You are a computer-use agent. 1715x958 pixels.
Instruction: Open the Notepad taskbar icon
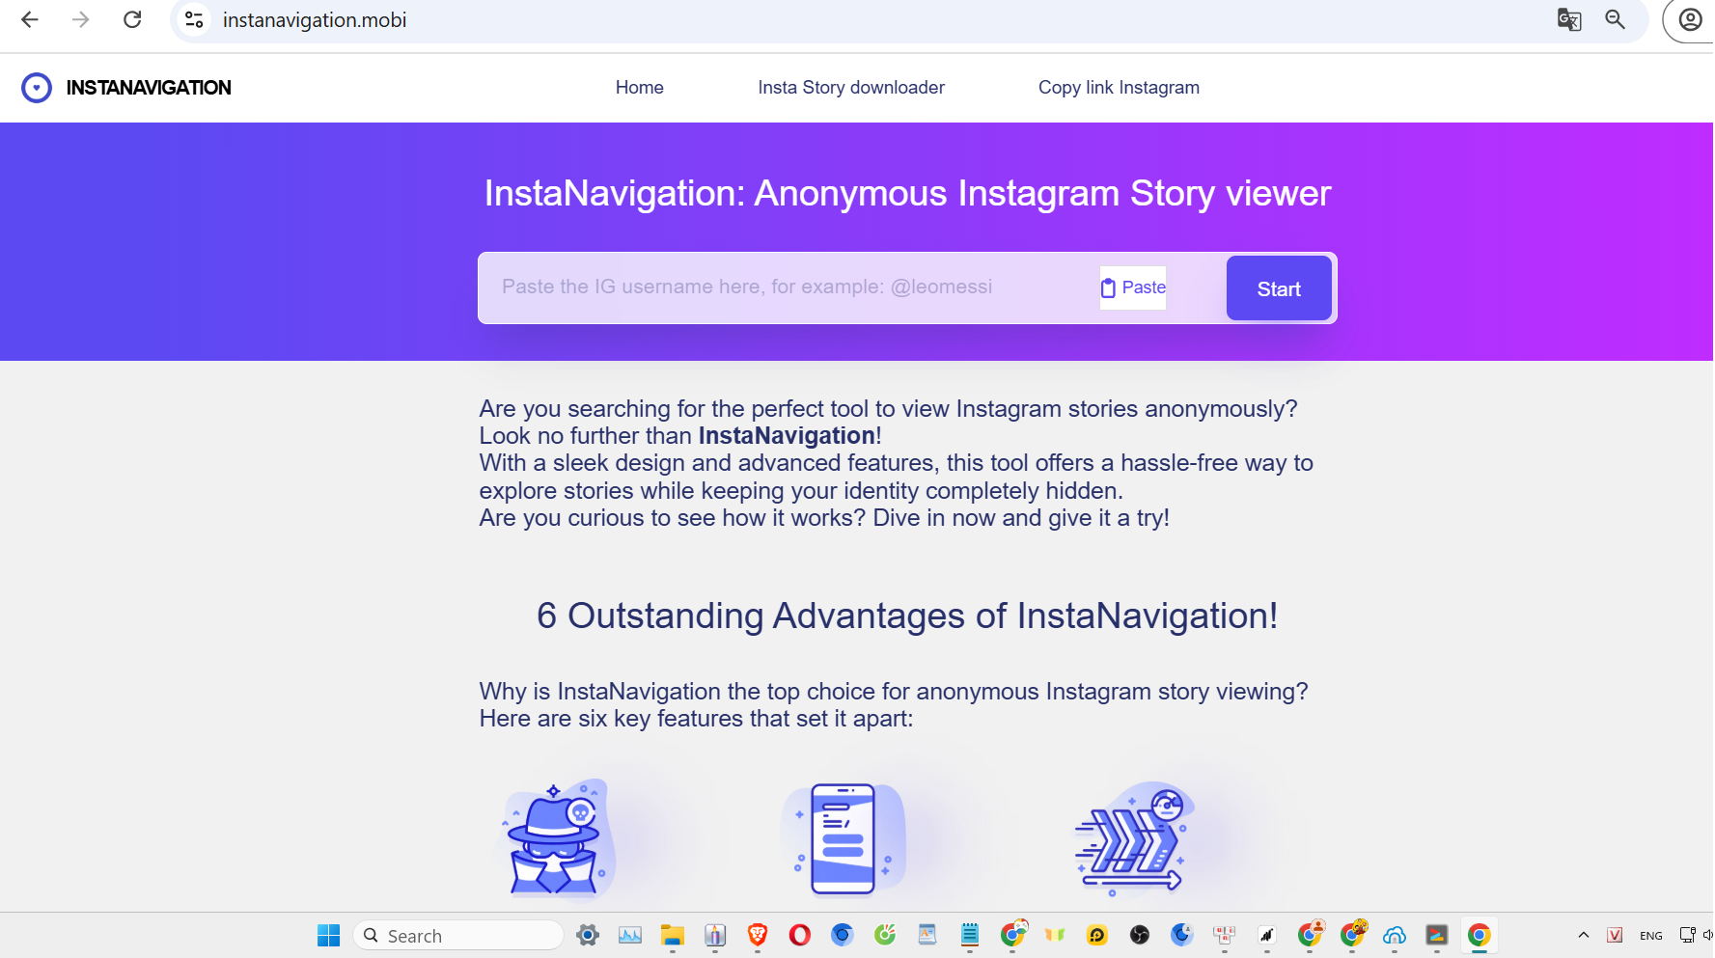[970, 935]
